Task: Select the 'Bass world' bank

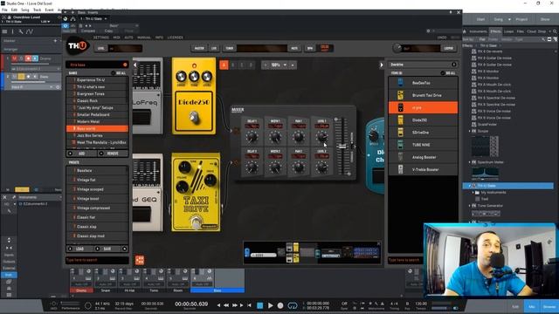Action: (x=97, y=128)
